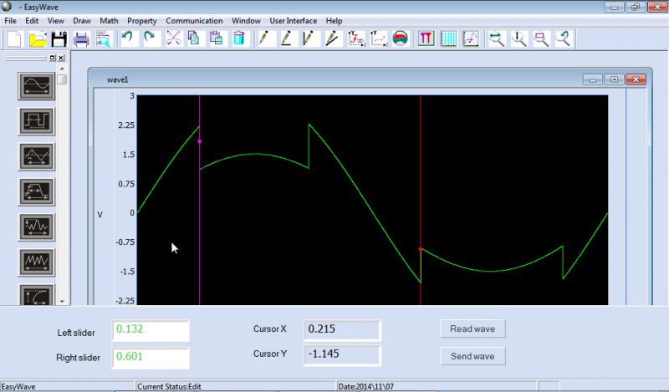Click the Right slider value field
Screen dimensions: 669x392
point(151,358)
